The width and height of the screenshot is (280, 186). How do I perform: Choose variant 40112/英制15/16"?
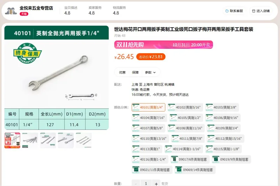click(225, 138)
